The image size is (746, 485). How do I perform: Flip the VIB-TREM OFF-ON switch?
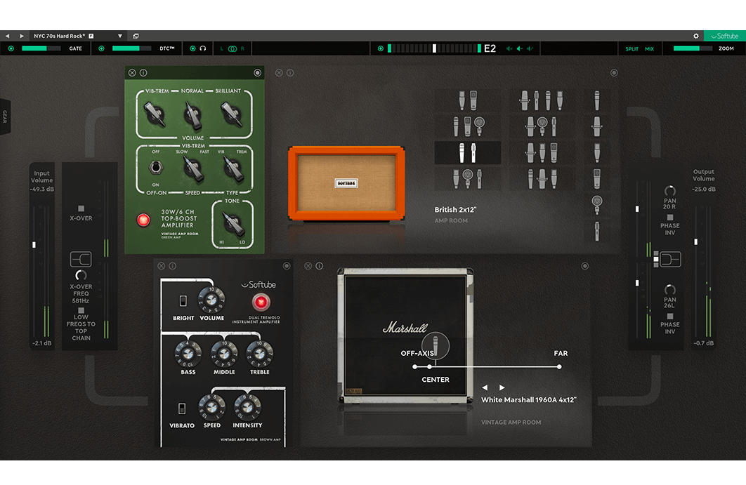click(155, 167)
